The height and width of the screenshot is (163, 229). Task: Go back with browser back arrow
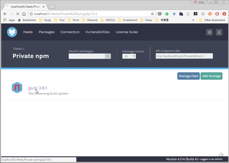coord(5,14)
